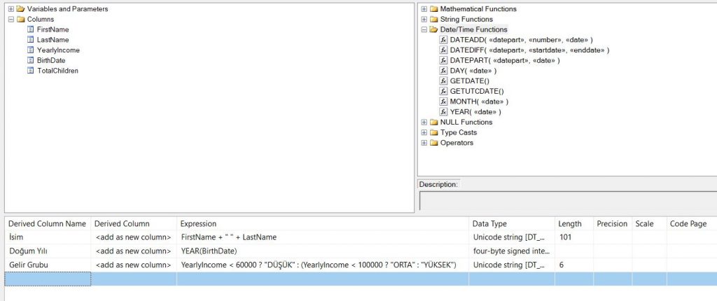Screen dimensions: 717x301
Task: Click the Date/Time Functions open folder icon
Action: [433, 29]
